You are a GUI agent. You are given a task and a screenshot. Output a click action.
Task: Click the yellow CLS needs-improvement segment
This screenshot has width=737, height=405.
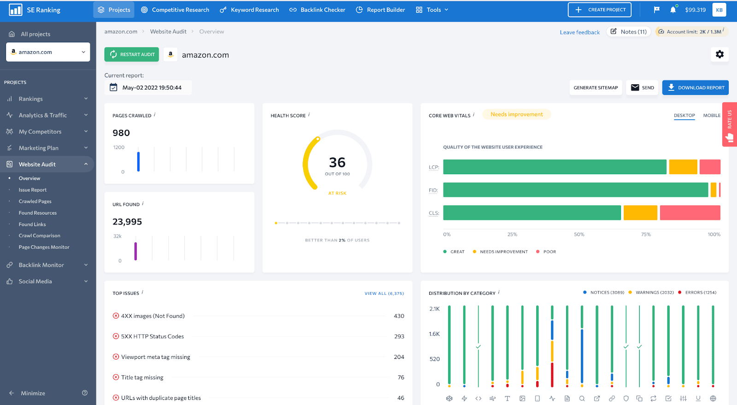(640, 213)
